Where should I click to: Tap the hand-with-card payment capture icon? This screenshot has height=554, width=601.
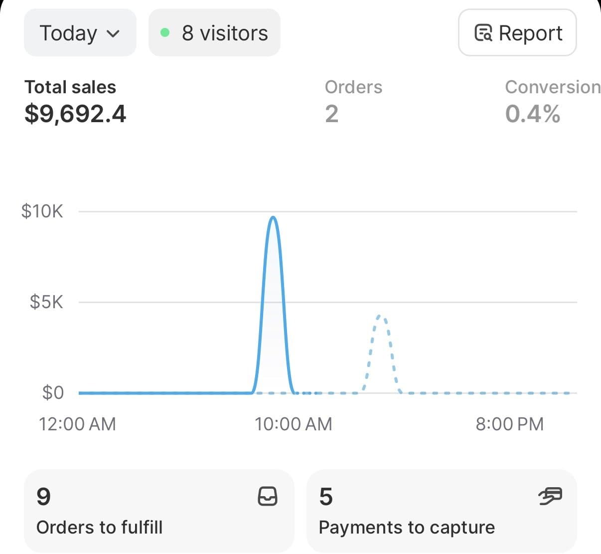tap(550, 496)
